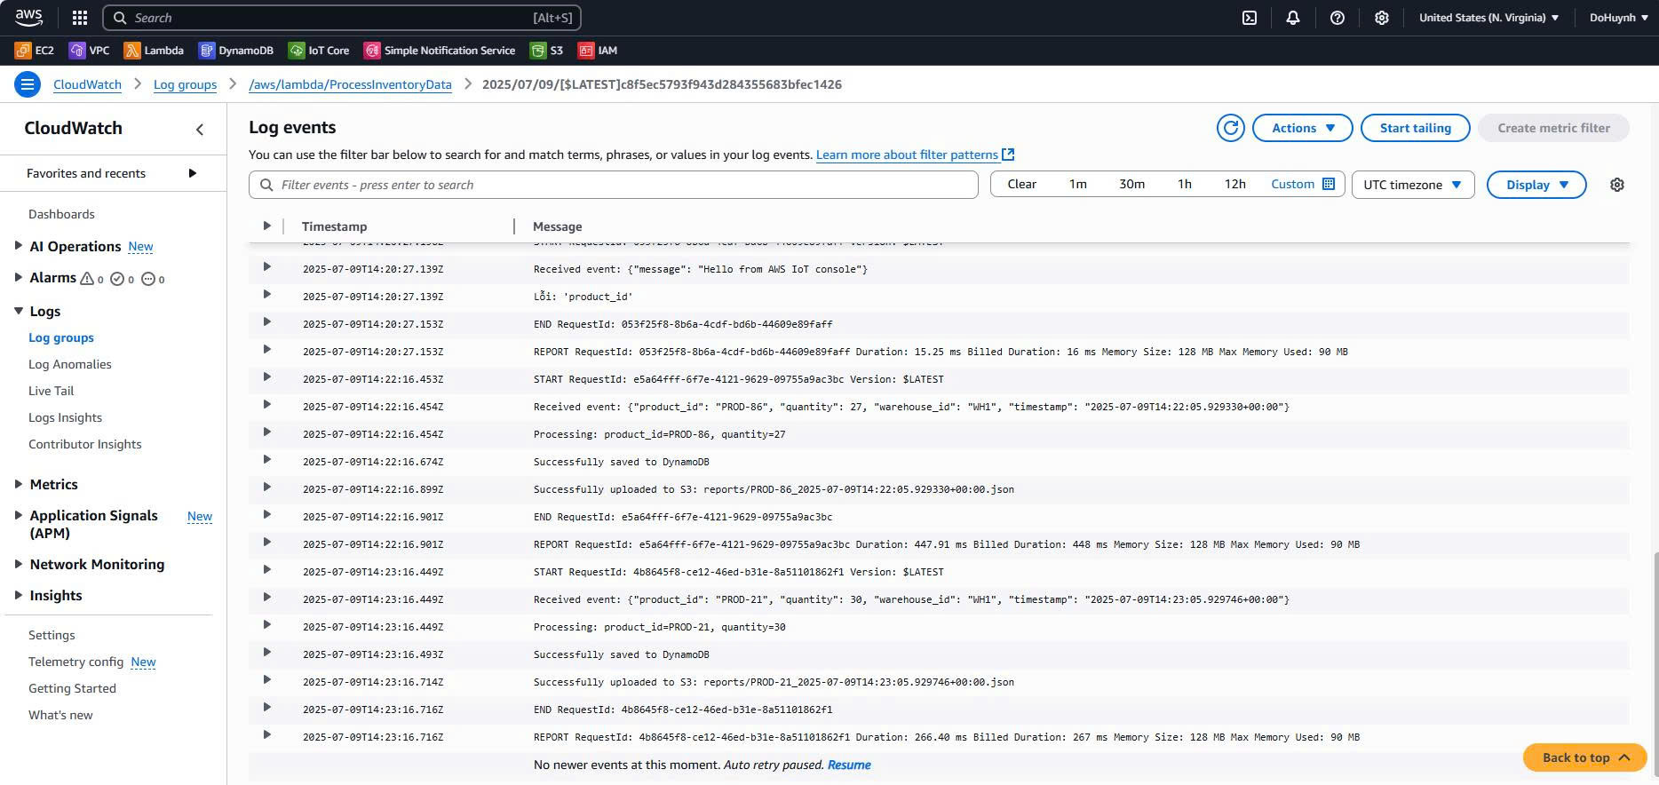Collapse the CloudWatch sidebar panel
This screenshot has width=1659, height=785.
pos(200,130)
